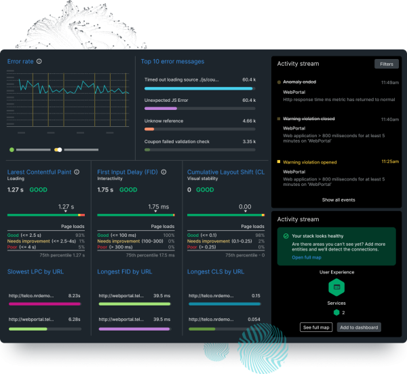Select the Timed out loading source error row

pyautogui.click(x=199, y=79)
